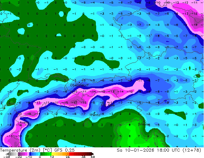Click the yellow colorbar swatch at 12

pos(52,154)
